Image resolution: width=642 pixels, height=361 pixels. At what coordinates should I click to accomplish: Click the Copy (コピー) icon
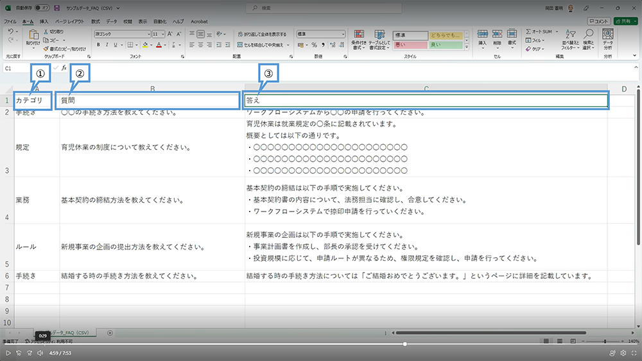click(x=46, y=40)
